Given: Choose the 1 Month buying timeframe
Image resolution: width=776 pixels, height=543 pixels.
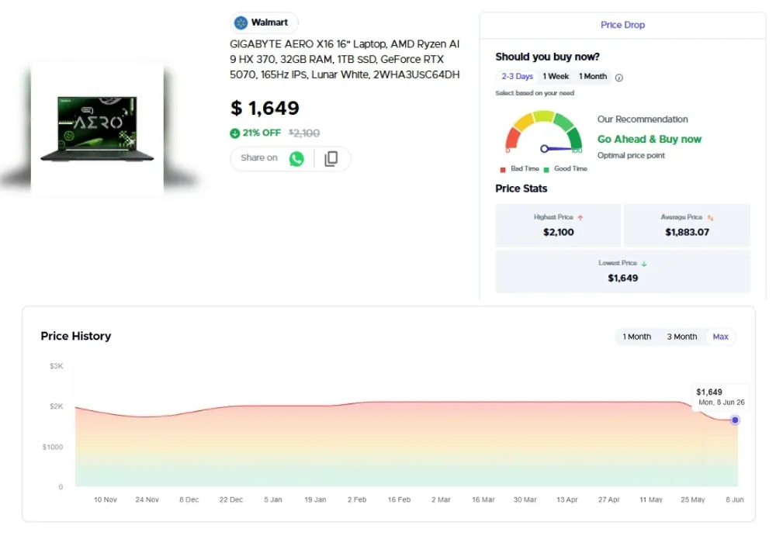Looking at the screenshot, I should [592, 77].
